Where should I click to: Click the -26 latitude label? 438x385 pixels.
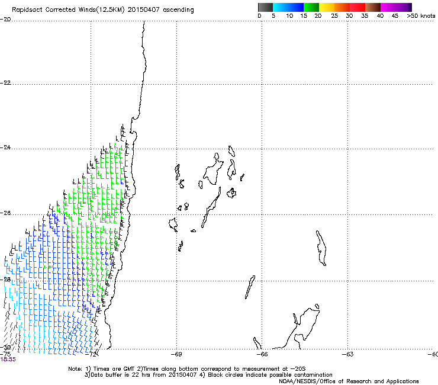pos(5,213)
